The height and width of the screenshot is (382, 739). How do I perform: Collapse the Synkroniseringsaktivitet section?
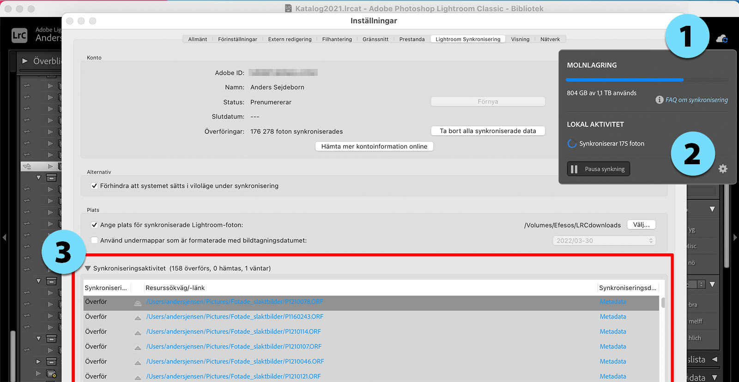click(88, 268)
